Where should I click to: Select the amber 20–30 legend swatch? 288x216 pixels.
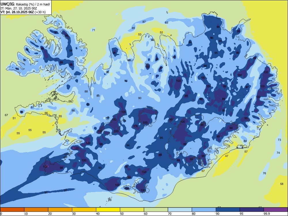coord(60,210)
